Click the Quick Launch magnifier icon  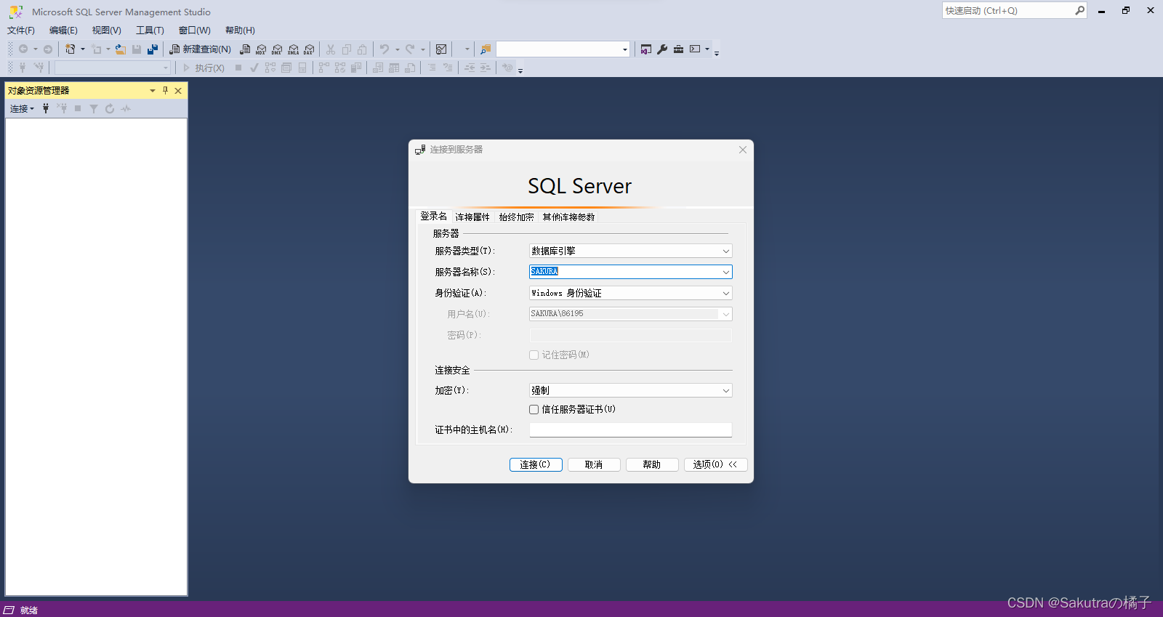coord(1080,10)
